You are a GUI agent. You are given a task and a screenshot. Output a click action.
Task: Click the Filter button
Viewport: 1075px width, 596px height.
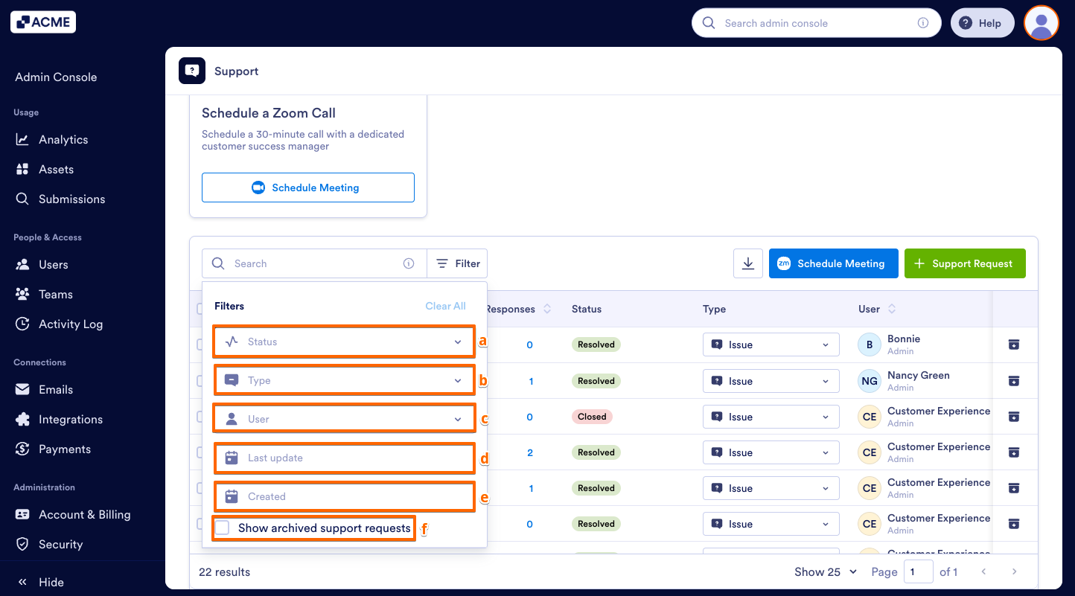pos(457,263)
